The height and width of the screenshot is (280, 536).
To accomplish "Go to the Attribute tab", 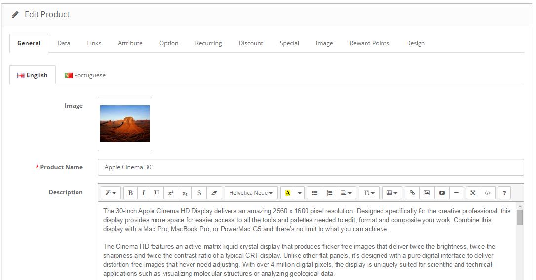I will [130, 43].
